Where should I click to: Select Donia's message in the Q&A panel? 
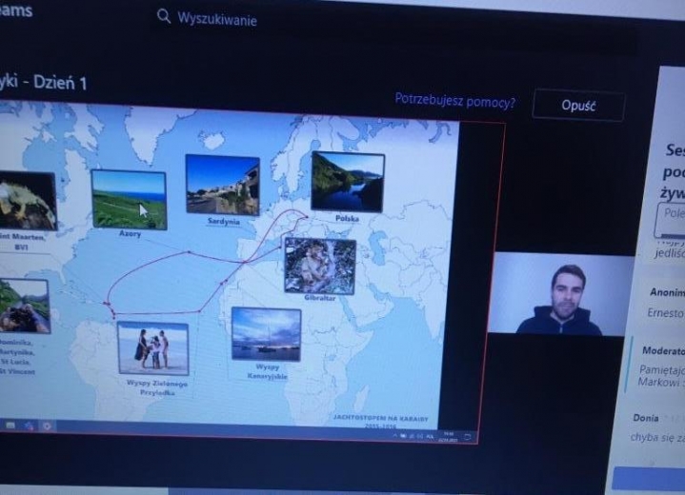(657, 428)
